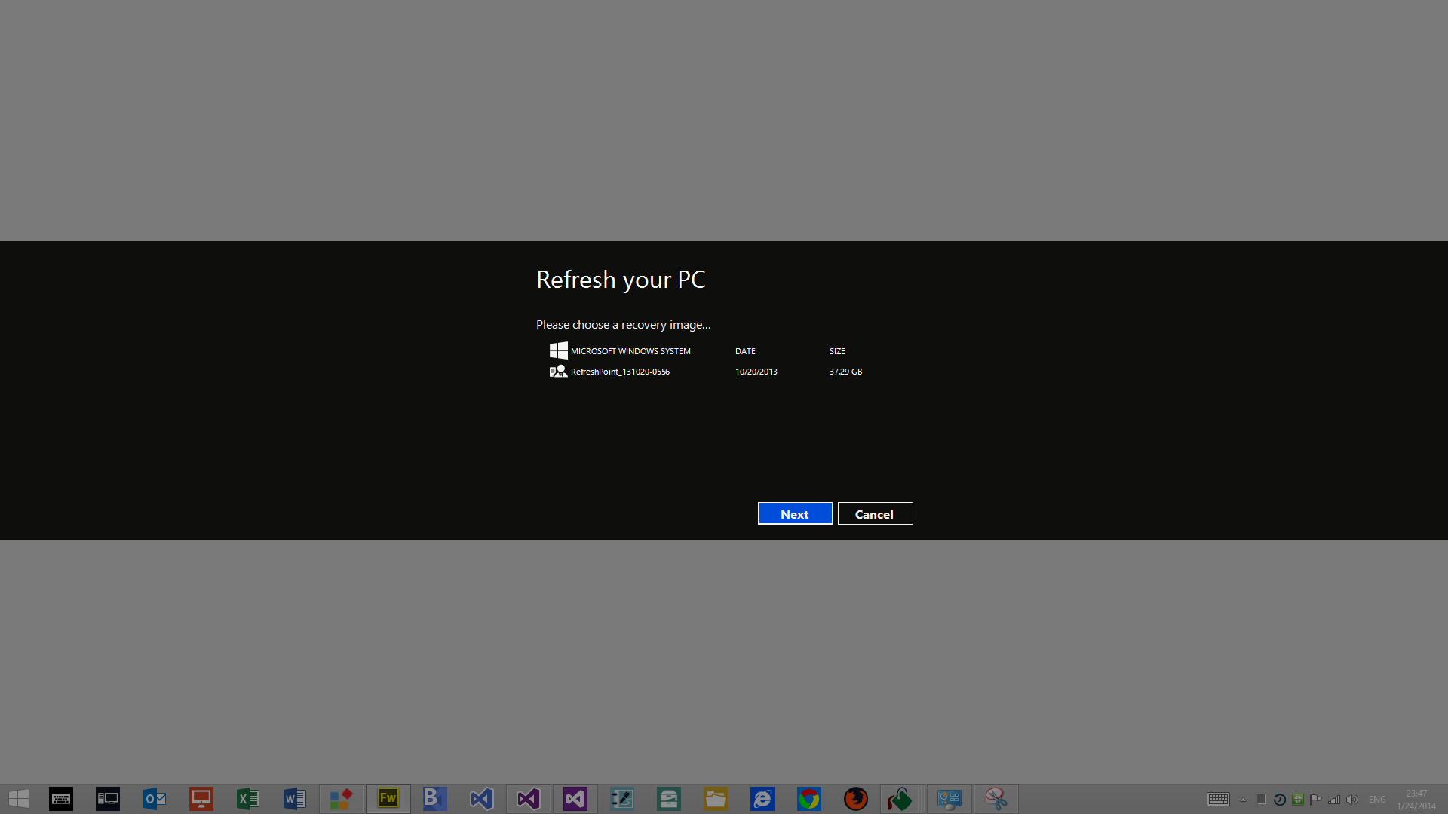Switch to the purple outlined Visual Studio icon
1448x814 pixels.
click(529, 799)
